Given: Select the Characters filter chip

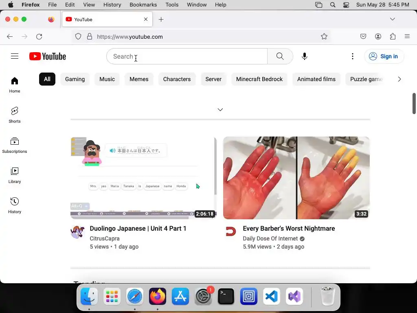Looking at the screenshot, I should click(177, 79).
